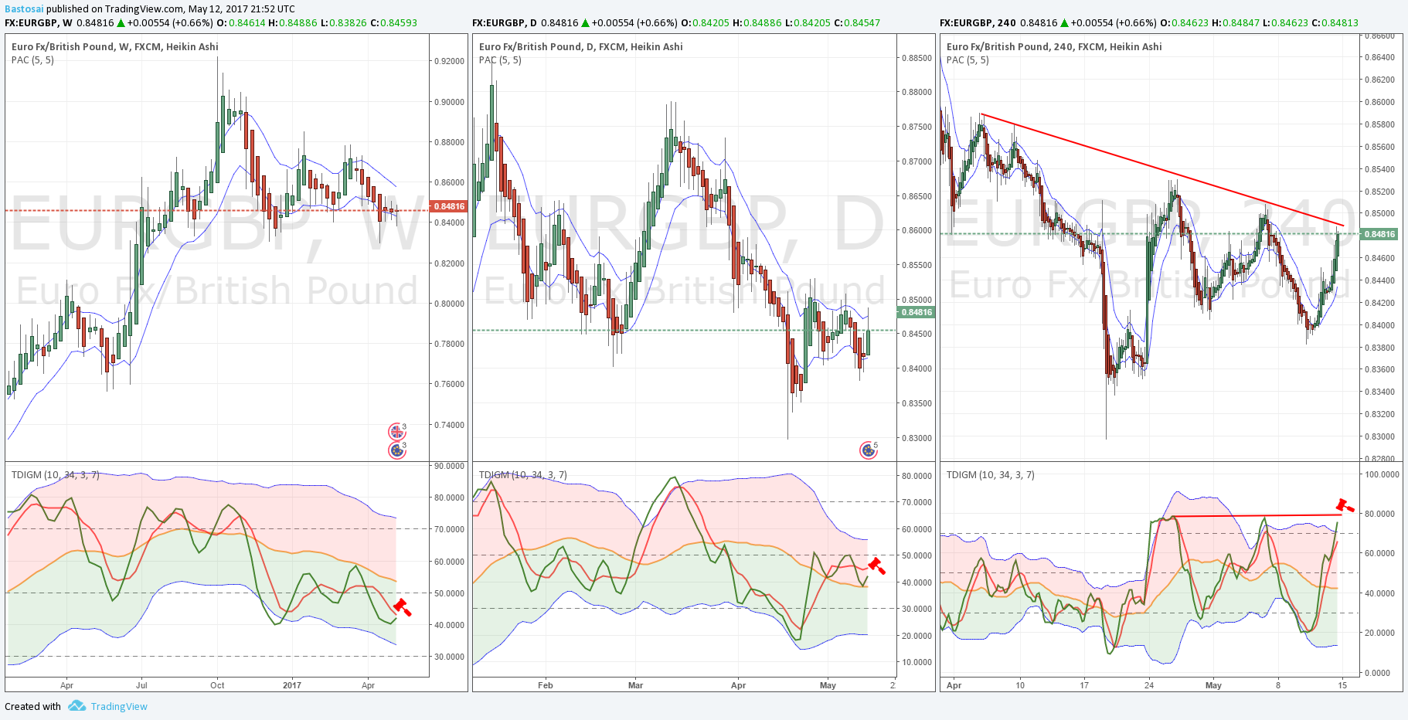The width and height of the screenshot is (1408, 720).
Task: Select the 'Euro Fx/British Pound, 240, FXCM, Heikin Ashi' title
Action: tap(1054, 46)
